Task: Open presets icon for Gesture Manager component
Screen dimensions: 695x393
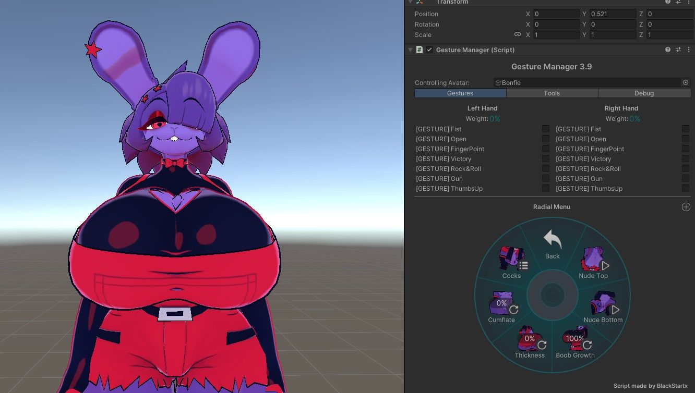Action: pyautogui.click(x=678, y=50)
